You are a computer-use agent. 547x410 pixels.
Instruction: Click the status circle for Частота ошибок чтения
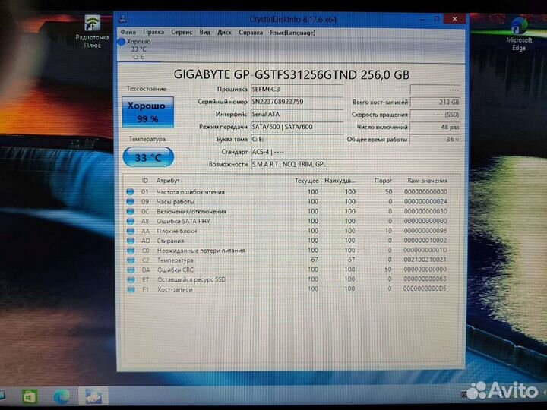tap(130, 192)
